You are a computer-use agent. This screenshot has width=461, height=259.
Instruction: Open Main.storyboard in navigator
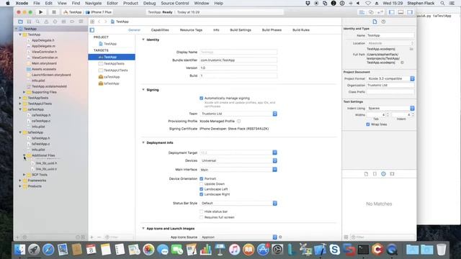tap(44, 63)
